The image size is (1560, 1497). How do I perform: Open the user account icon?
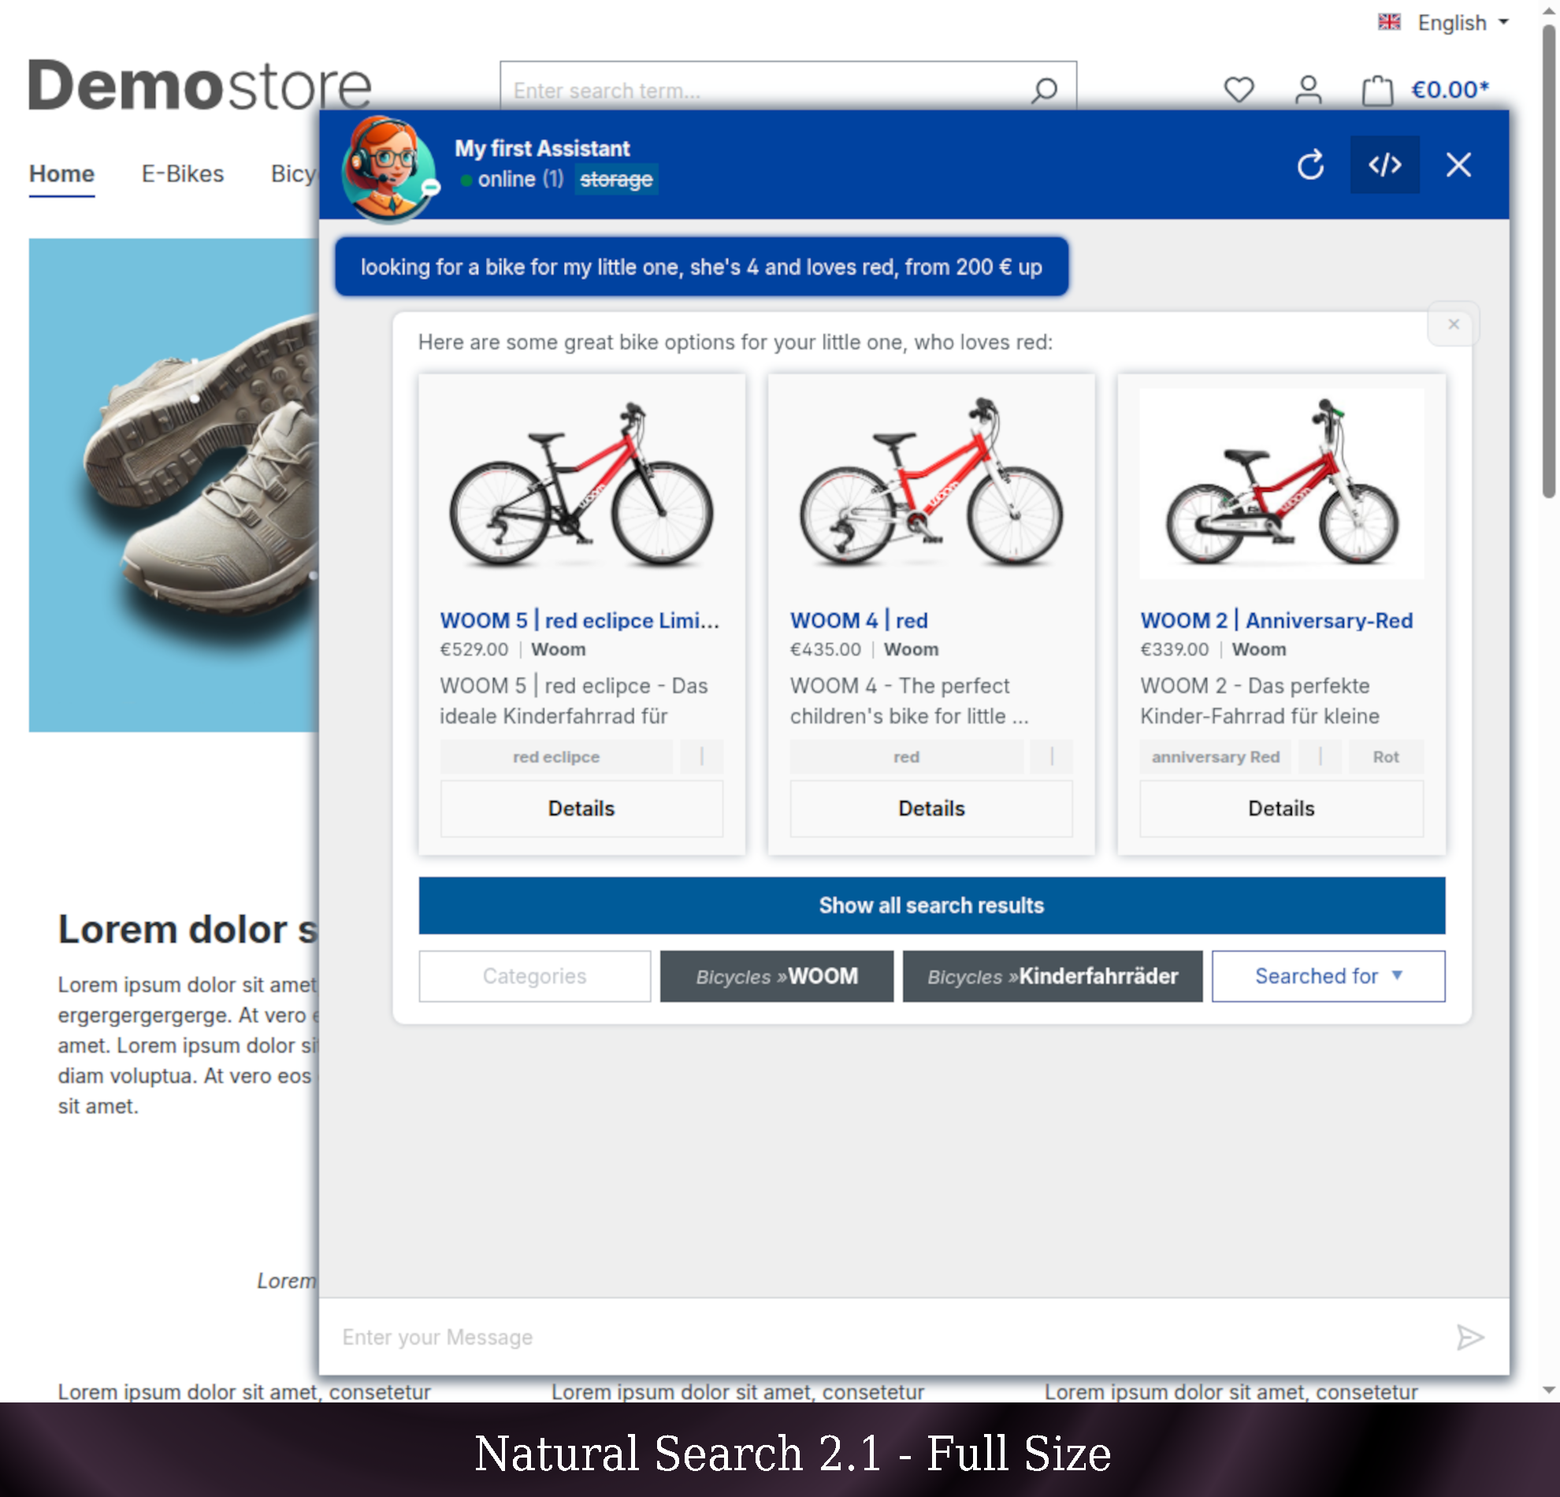tap(1308, 90)
